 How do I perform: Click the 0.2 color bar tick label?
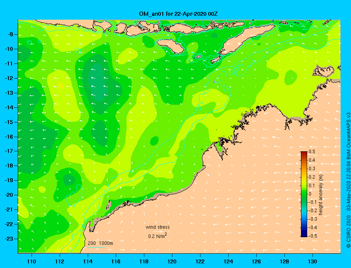312,177
